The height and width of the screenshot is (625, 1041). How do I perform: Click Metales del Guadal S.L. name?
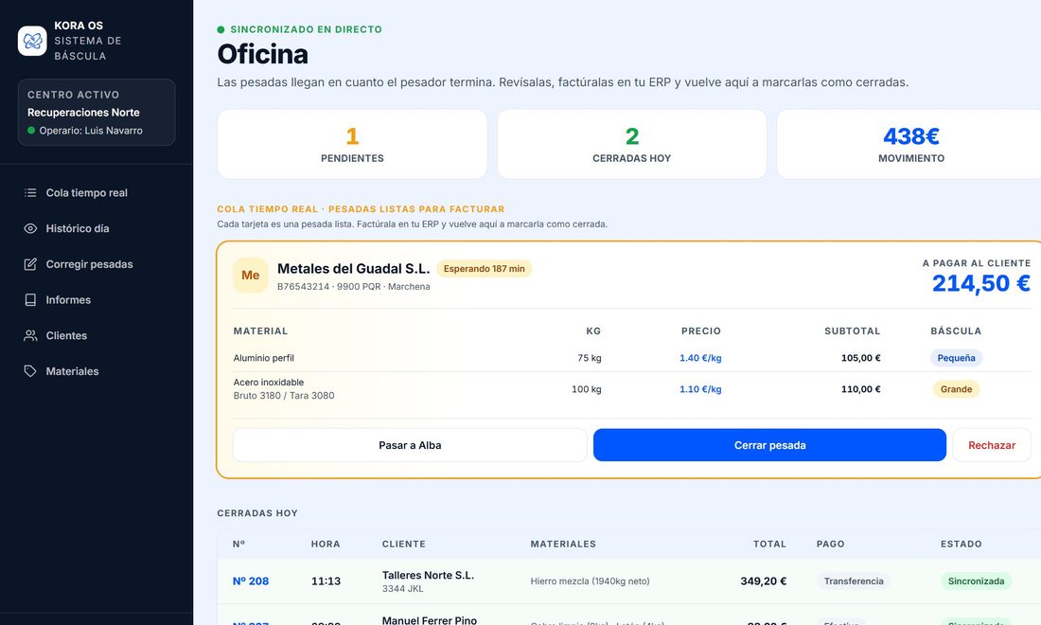(353, 268)
